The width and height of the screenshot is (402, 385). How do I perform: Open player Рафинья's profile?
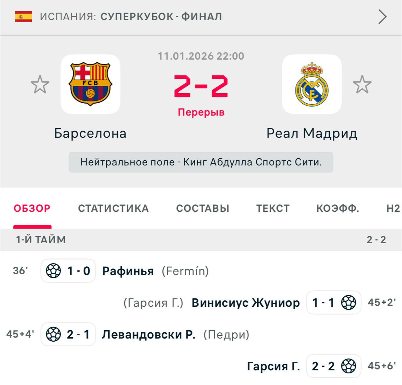coord(128,271)
